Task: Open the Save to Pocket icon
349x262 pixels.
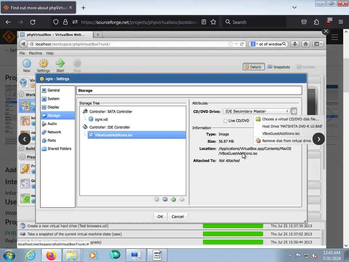Action: 304,22
